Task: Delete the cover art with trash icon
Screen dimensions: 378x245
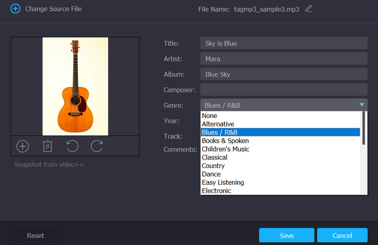Action: [x=47, y=146]
